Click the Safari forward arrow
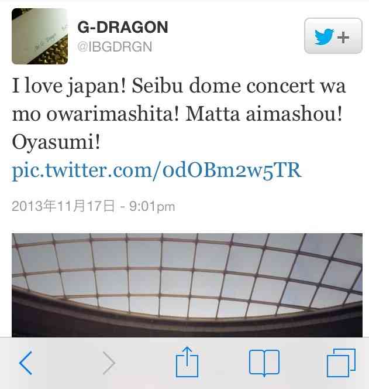 (x=109, y=363)
